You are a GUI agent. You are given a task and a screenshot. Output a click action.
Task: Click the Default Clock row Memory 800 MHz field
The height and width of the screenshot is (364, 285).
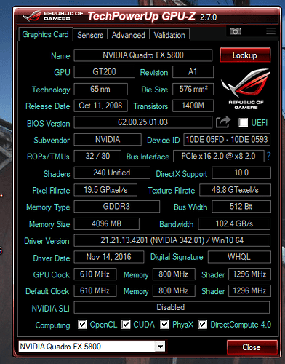(174, 290)
